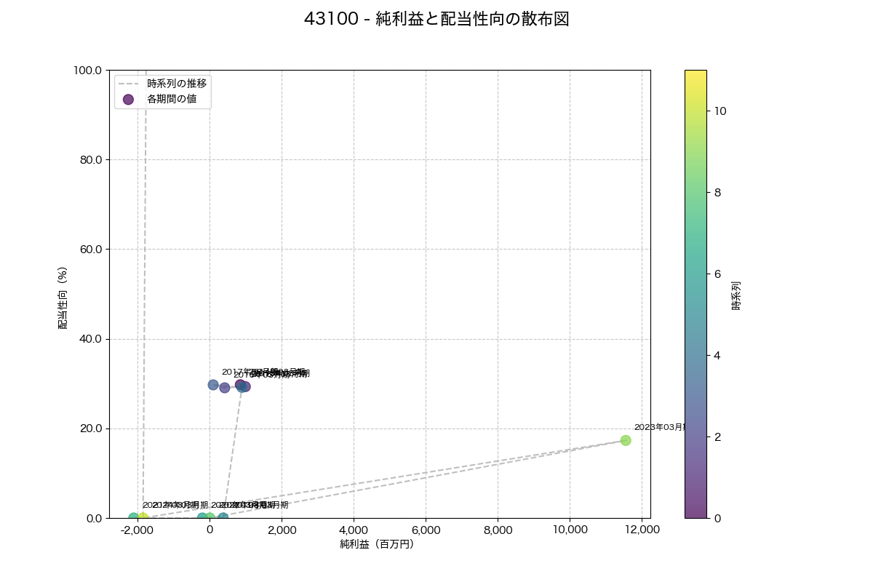The width and height of the screenshot is (873, 582).
Task: Click the chart title 純利益と配当性向の散布図
Action: (x=436, y=20)
